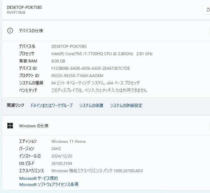
Task: Open Microsoft サービス規約 link
Action: click(39, 178)
